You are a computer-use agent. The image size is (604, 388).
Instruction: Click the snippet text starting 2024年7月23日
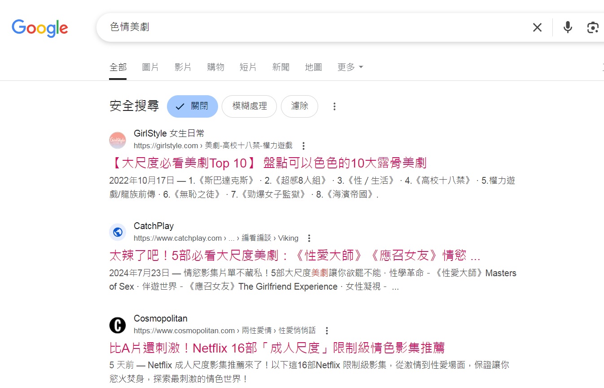point(313,280)
